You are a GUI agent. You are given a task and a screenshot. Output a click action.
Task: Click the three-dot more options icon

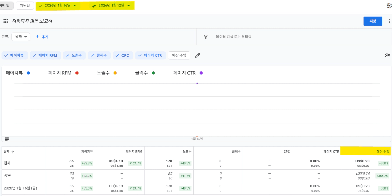389,21
